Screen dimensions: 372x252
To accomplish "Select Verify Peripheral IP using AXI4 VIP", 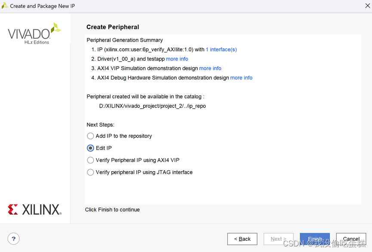I will (90, 160).
